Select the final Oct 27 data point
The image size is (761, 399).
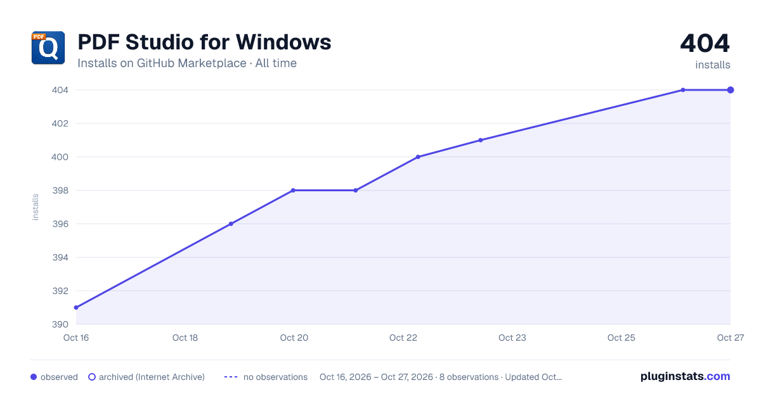click(731, 90)
